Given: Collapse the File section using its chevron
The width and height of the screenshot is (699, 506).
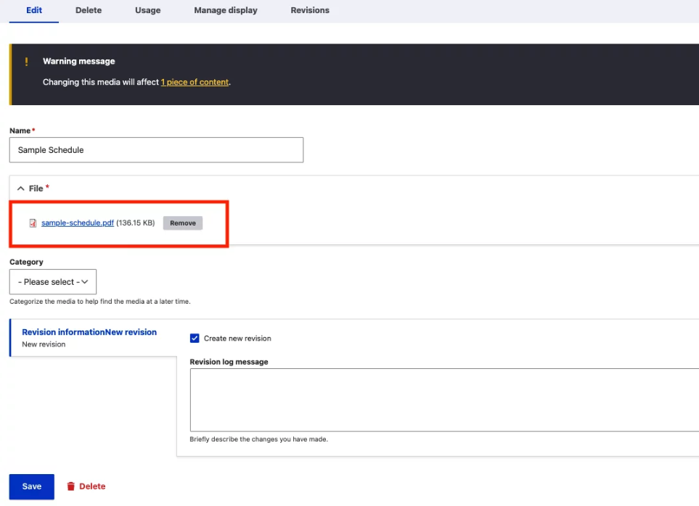Looking at the screenshot, I should [20, 188].
